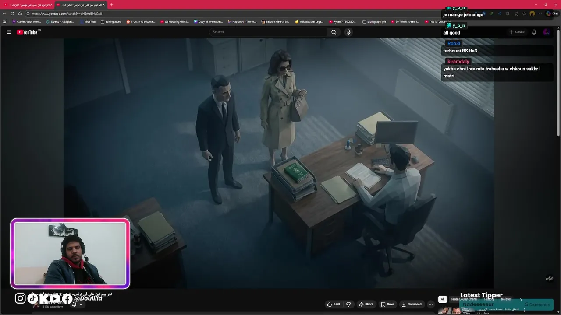Click the Create button
Screen dimensions: 561x315
pyautogui.click(x=517, y=32)
